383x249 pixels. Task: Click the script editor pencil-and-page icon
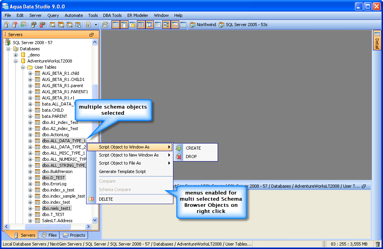pyautogui.click(x=88, y=25)
